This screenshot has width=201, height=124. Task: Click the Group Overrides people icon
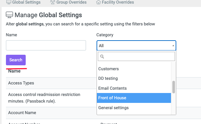point(53,2)
